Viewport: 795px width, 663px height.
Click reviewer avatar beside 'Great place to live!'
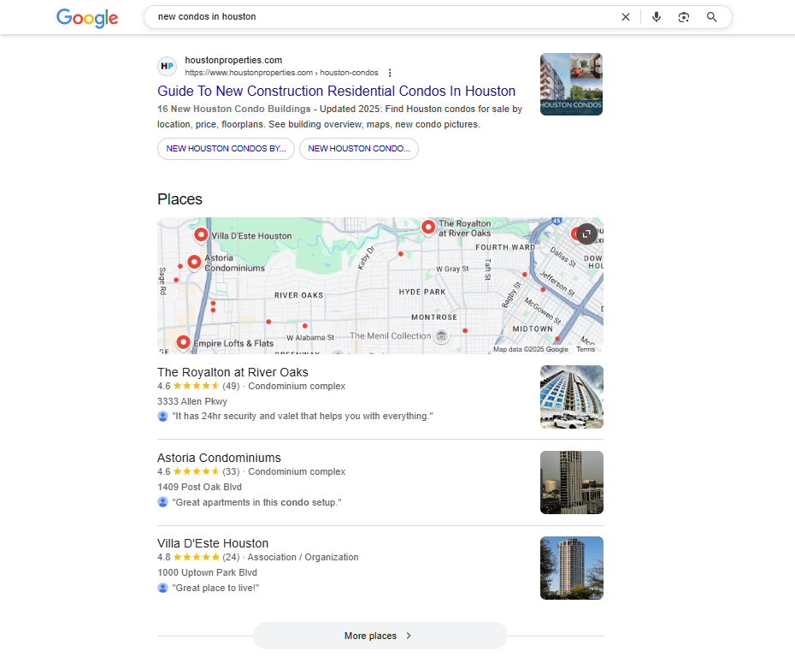tap(162, 588)
